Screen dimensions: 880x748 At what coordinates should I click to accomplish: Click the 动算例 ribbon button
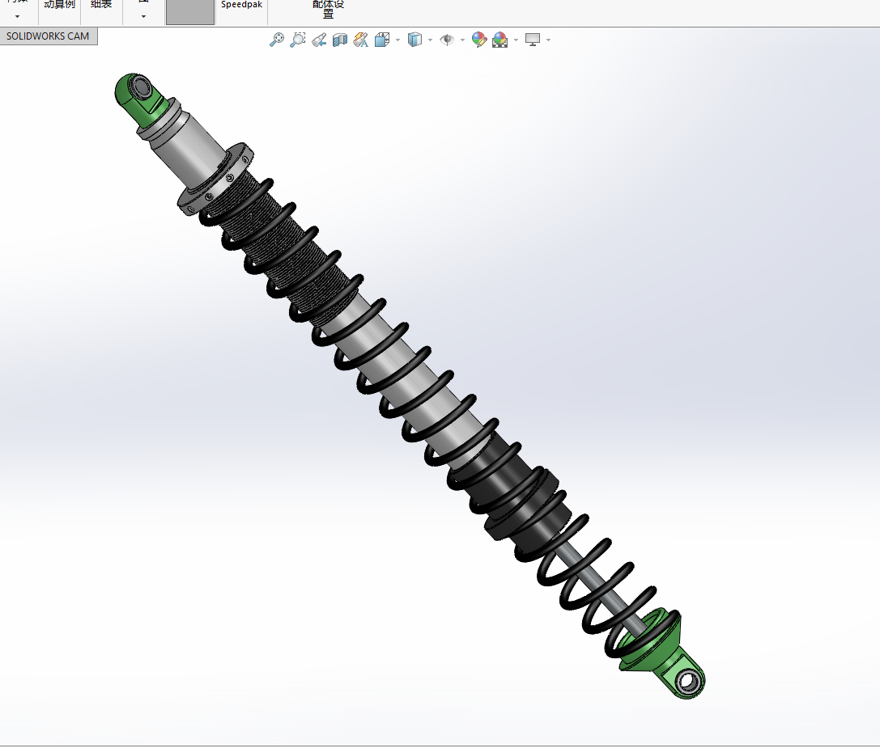click(59, 5)
